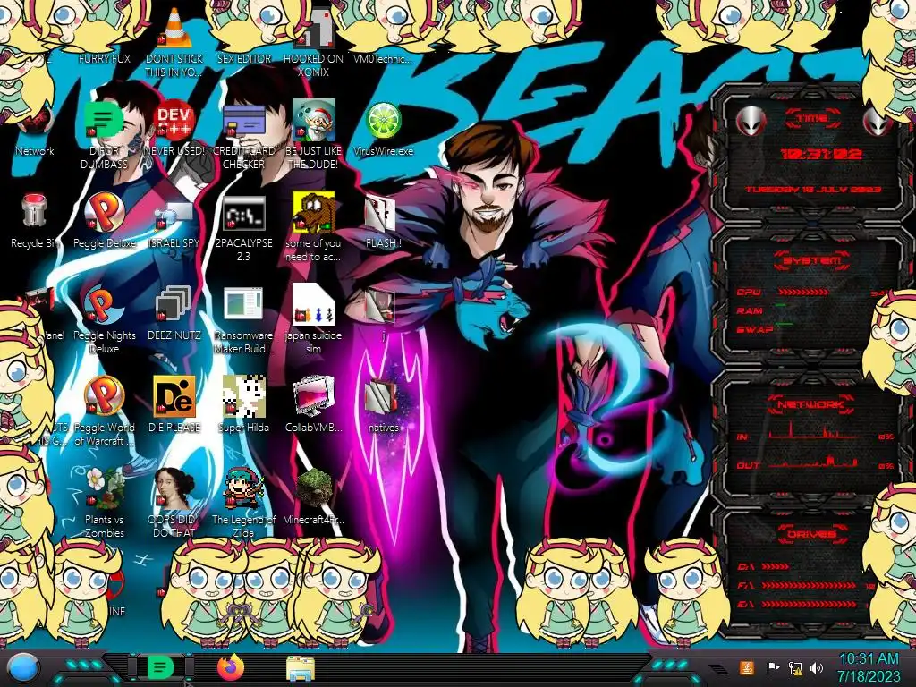This screenshot has height=687, width=916.
Task: Click the Java tray icon
Action: [x=747, y=667]
